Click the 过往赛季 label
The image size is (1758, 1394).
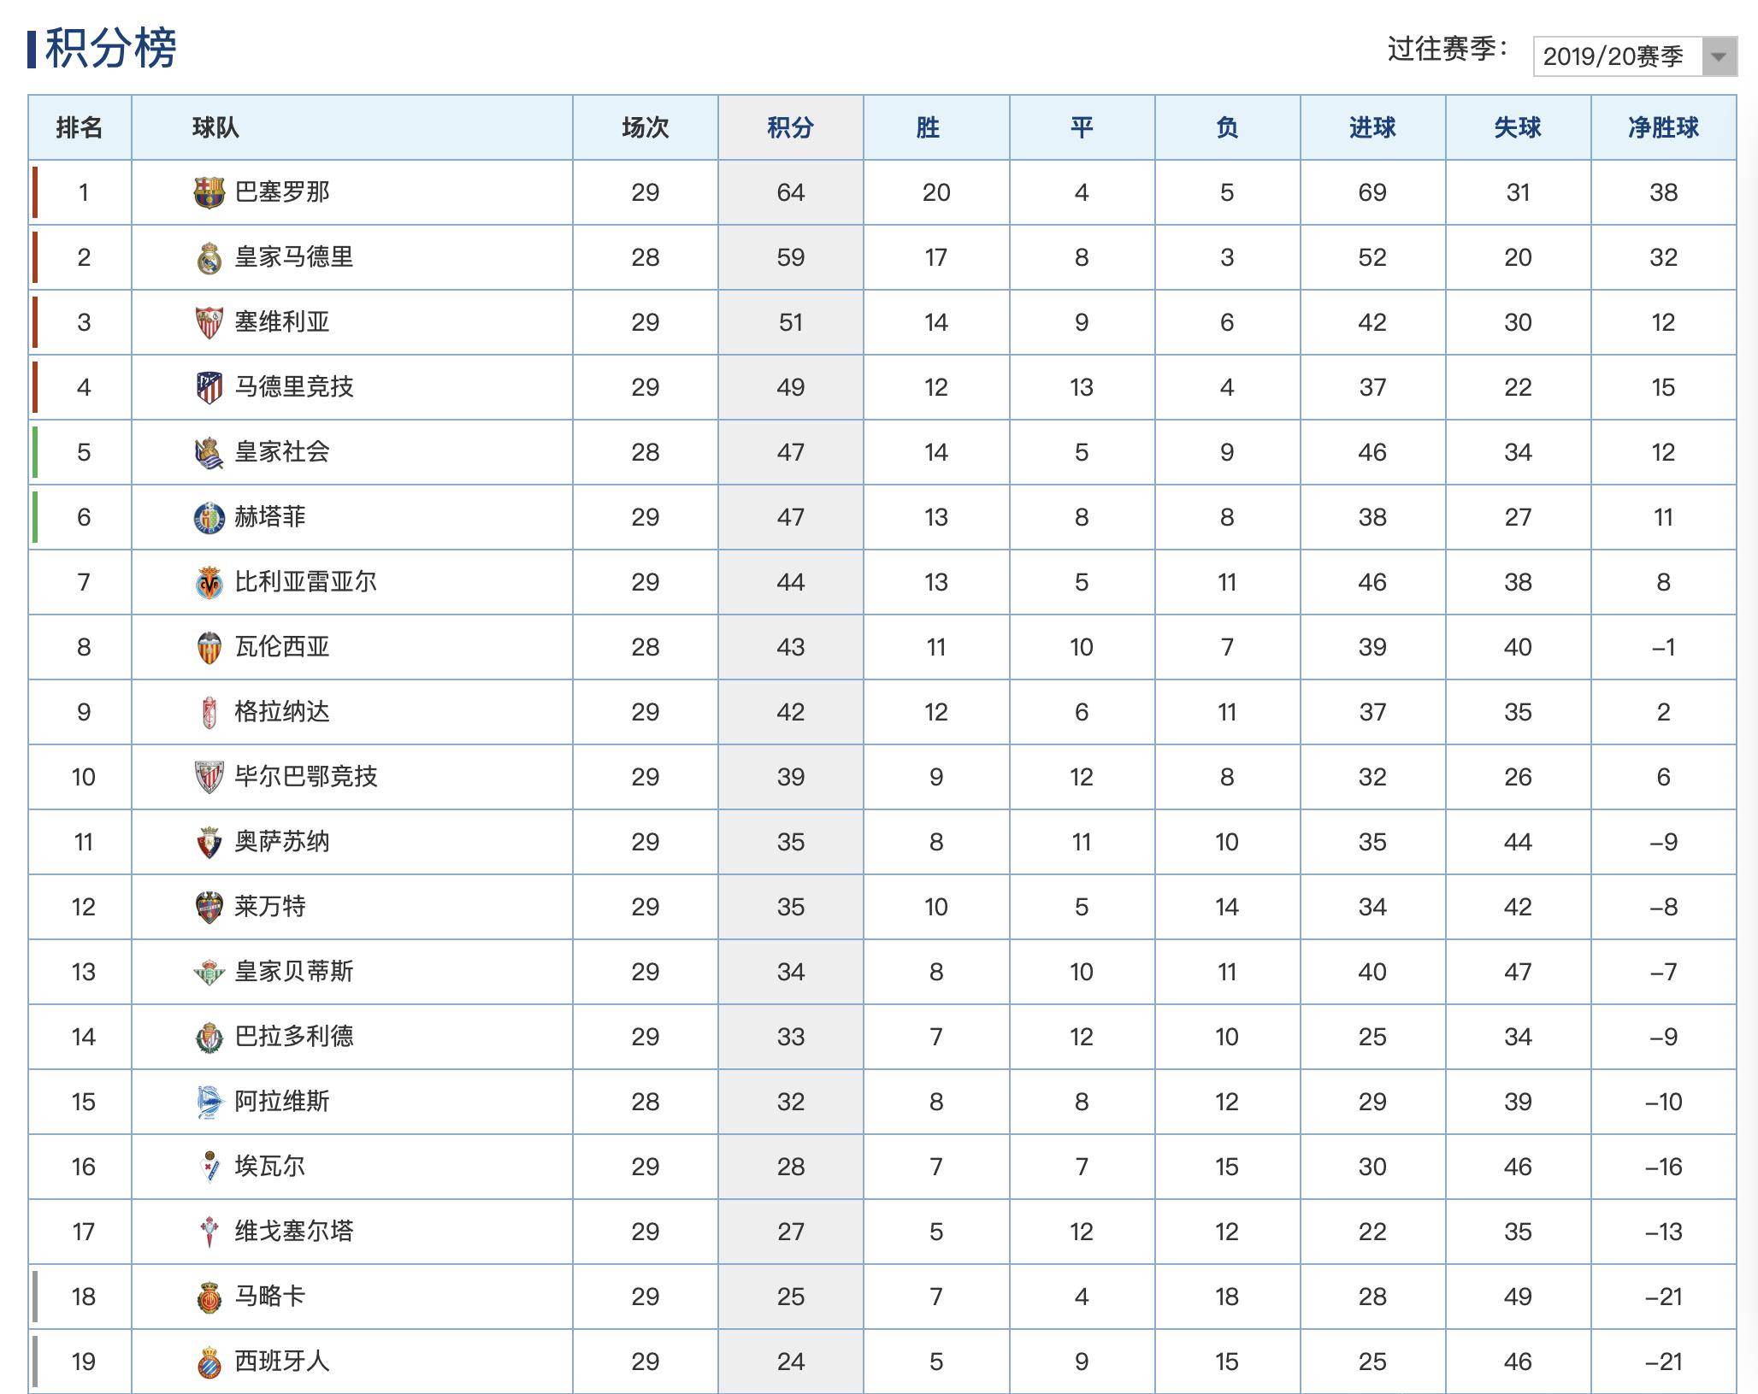click(1448, 49)
